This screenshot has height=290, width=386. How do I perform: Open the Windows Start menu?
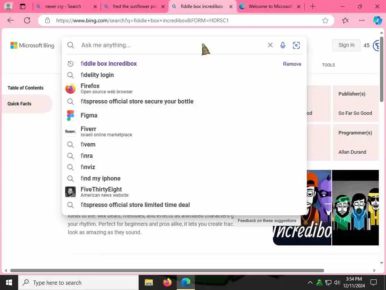tap(9, 282)
